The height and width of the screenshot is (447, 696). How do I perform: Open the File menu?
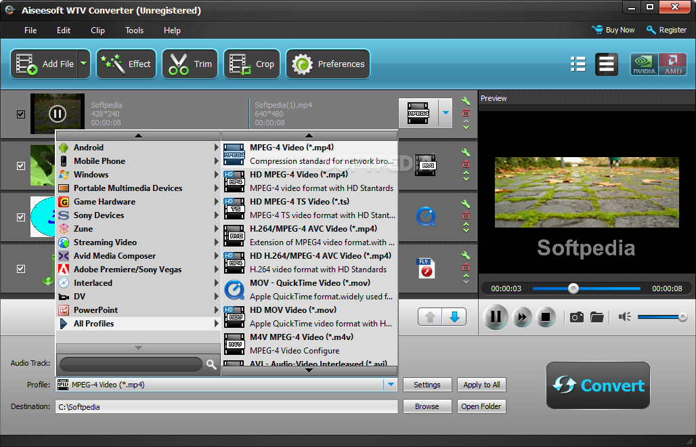tap(30, 30)
